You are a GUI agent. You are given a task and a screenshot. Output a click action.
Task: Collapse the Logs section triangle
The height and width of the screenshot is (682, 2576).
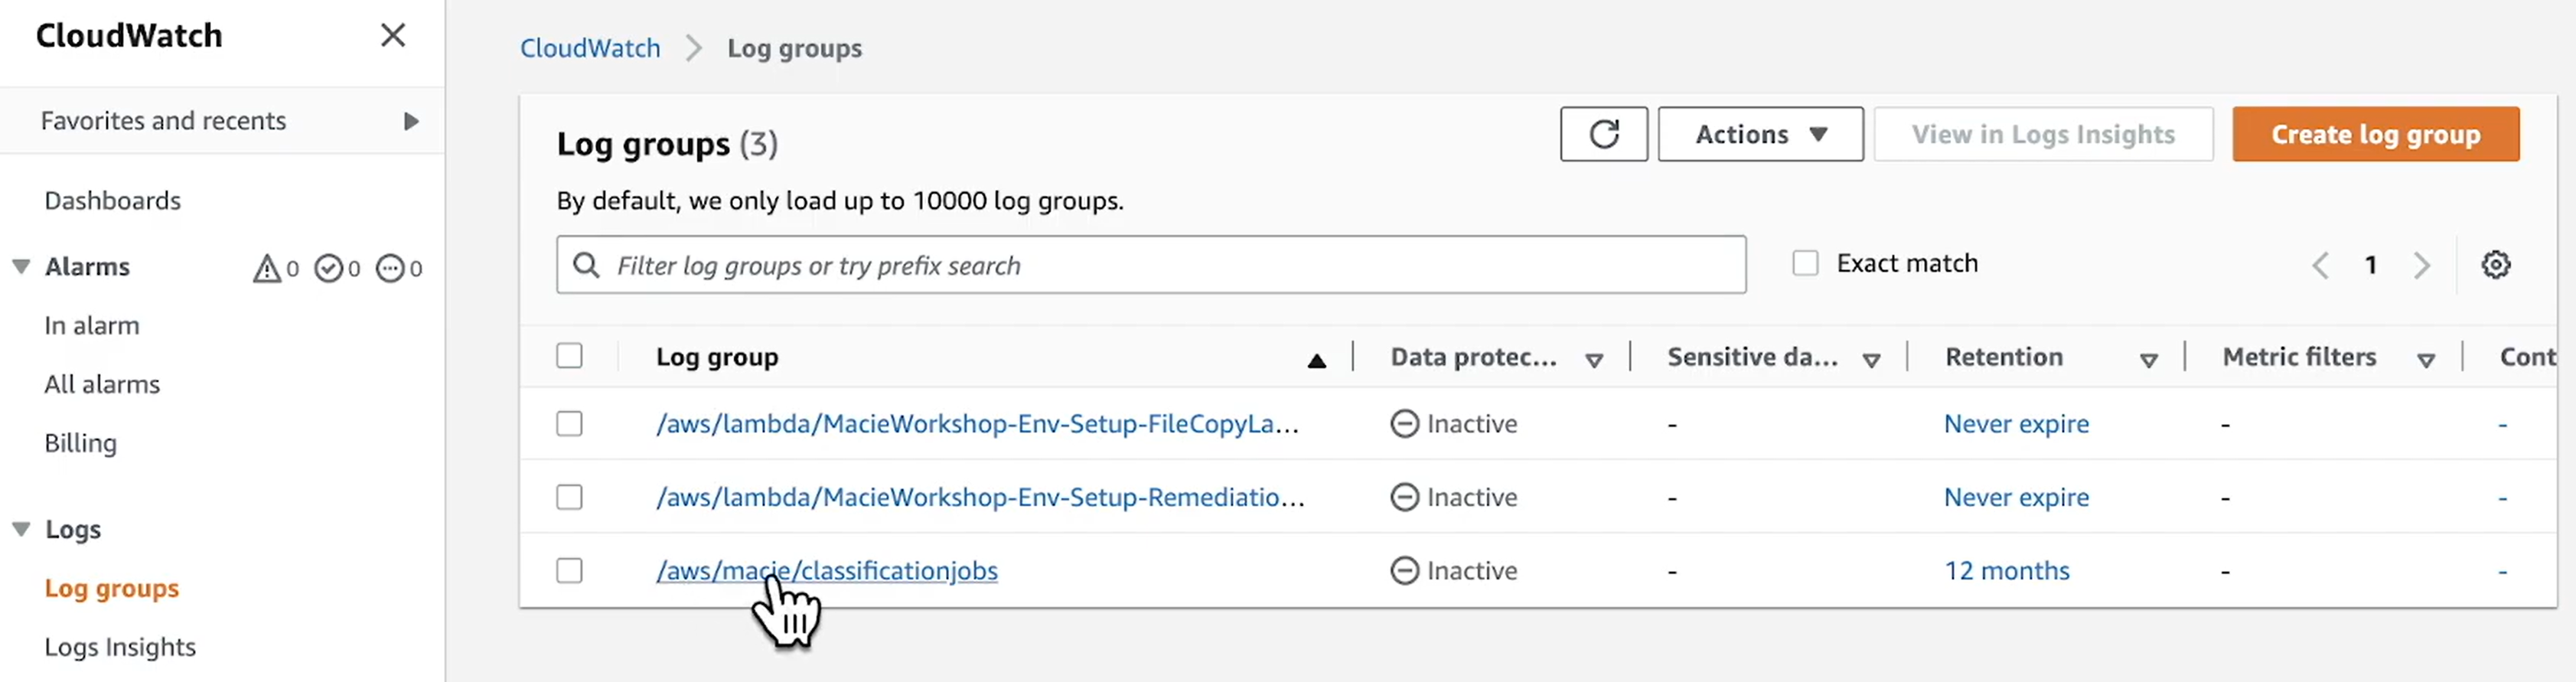coord(20,529)
